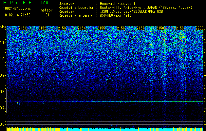Click the 'Ovserver' field label
This screenshot has width=206, height=131.
(x=66, y=4)
